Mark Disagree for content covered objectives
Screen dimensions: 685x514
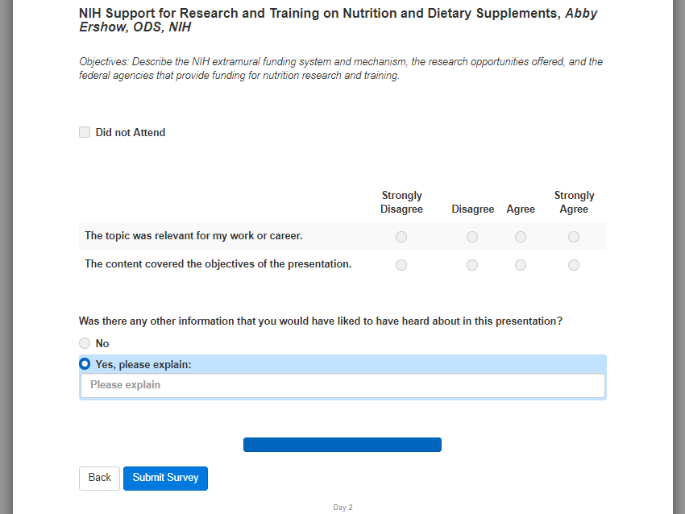tap(472, 265)
